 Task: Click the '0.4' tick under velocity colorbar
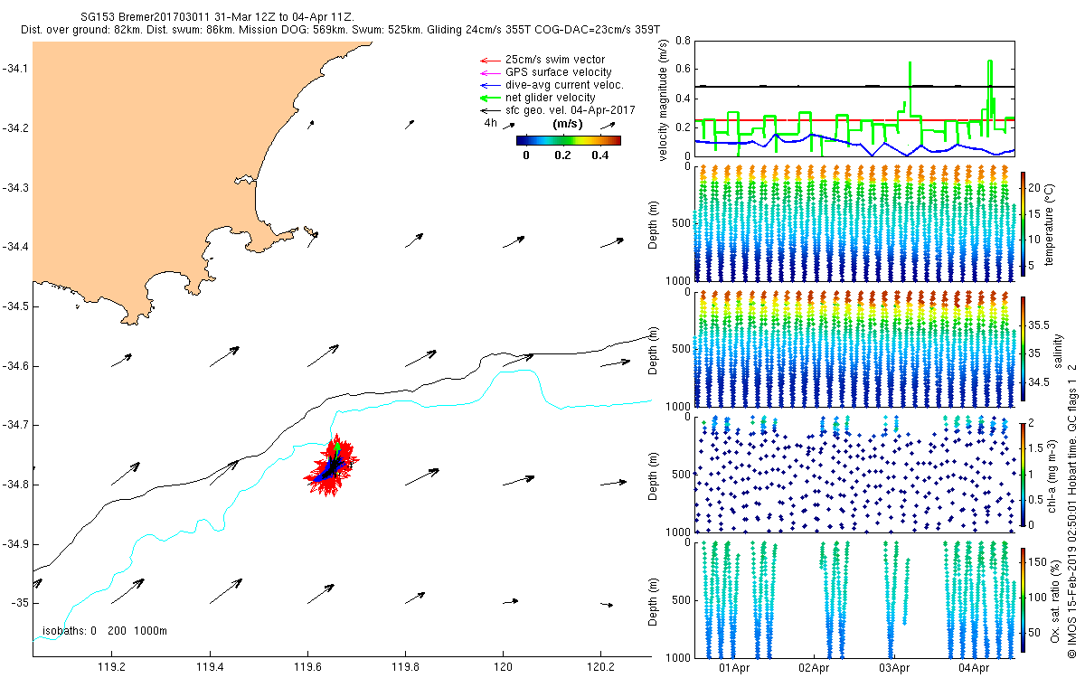coord(599,155)
